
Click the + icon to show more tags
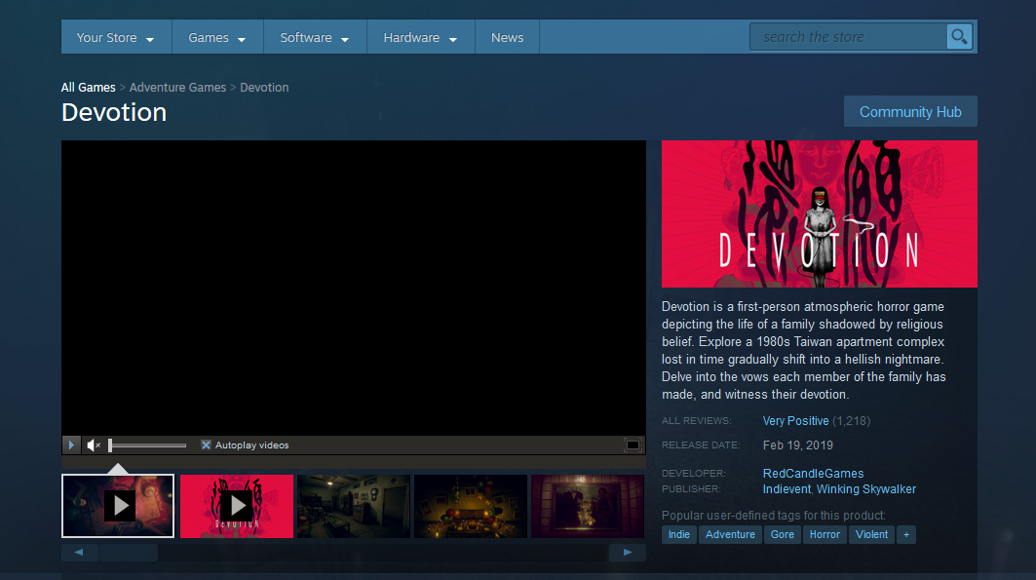coord(905,534)
